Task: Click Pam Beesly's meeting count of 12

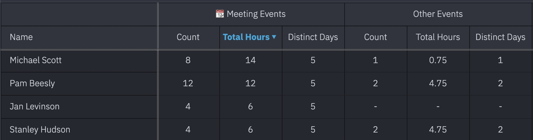Action: [188, 83]
